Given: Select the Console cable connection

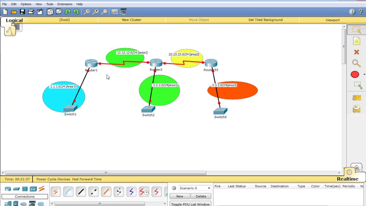Looking at the screenshot, I should [x=68, y=192].
